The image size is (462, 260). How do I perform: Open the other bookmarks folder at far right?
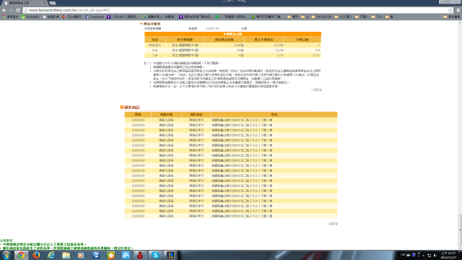coord(452,17)
